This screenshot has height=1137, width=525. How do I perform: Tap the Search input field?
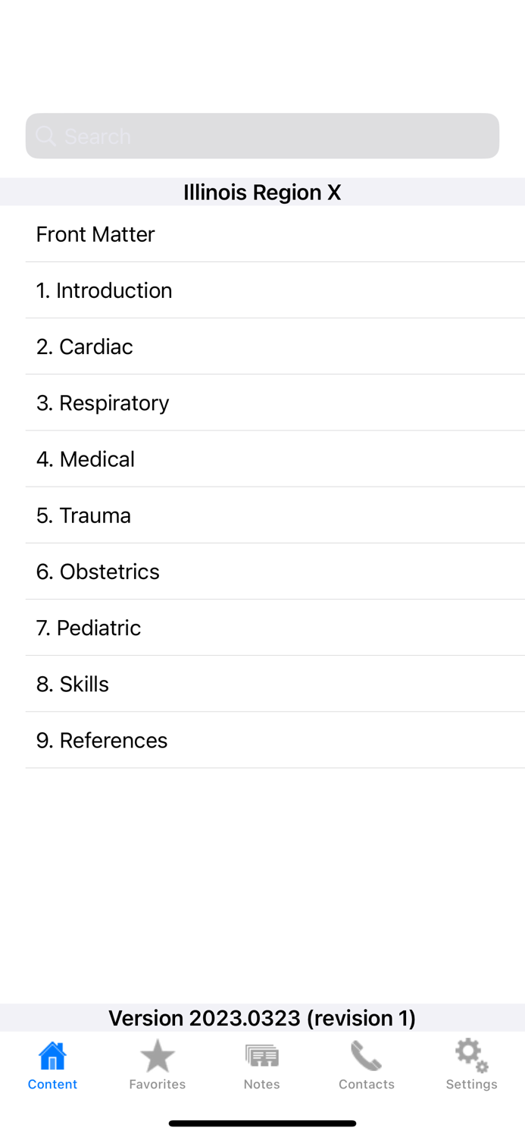262,136
